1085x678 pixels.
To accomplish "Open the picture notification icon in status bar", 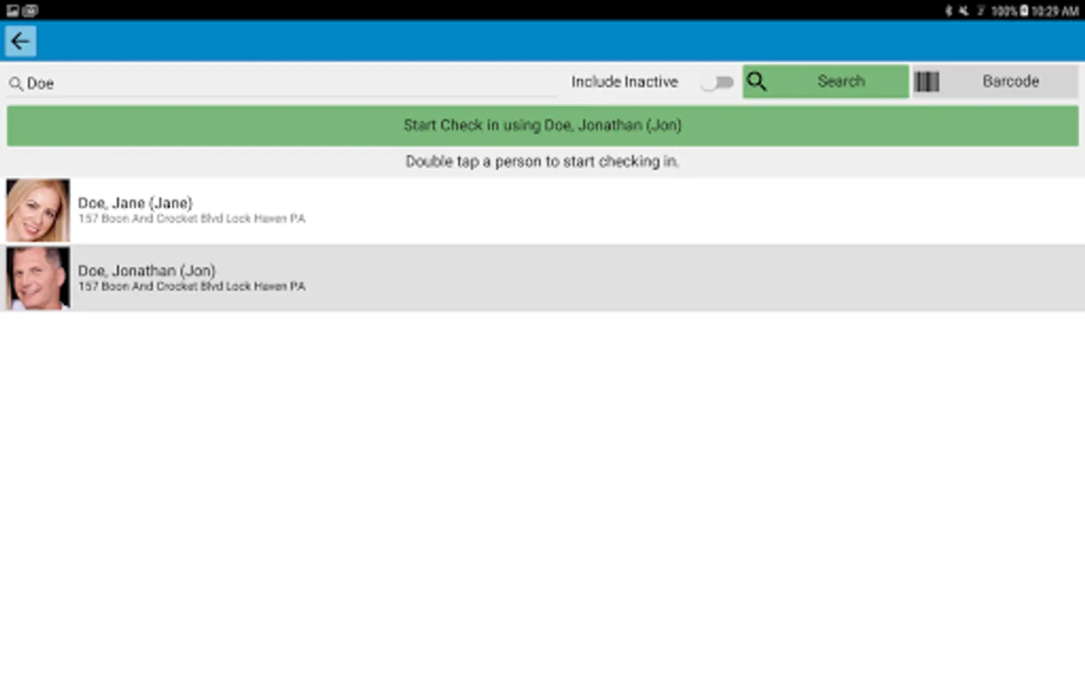I will pyautogui.click(x=12, y=11).
